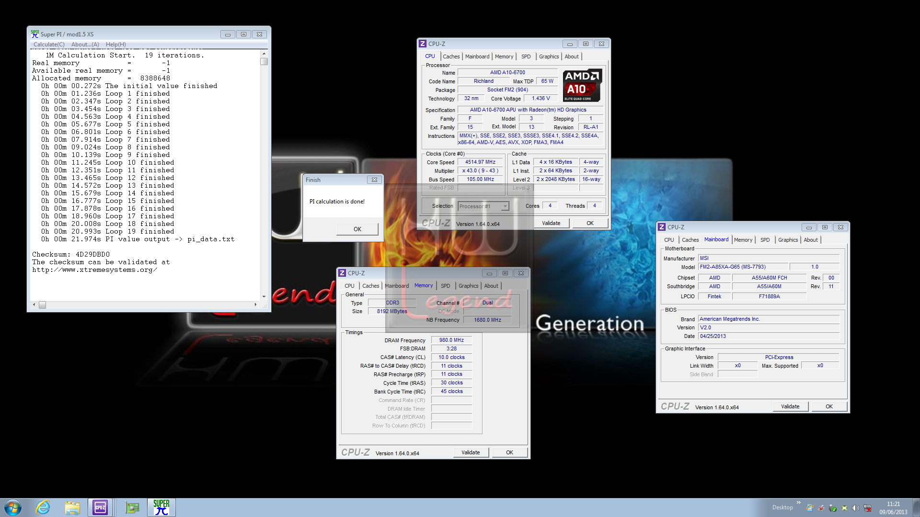The image size is (920, 517).
Task: Click the Windows Start orb
Action: coord(13,507)
